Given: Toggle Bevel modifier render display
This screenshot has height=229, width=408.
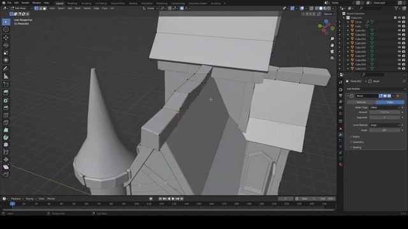Looking at the screenshot, I should point(389,96).
